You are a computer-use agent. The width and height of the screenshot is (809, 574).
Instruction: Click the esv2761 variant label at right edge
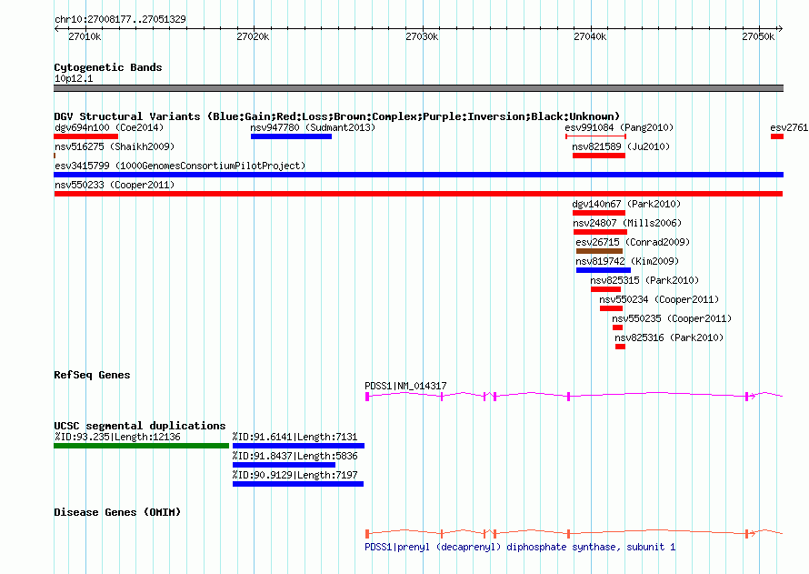coord(789,127)
